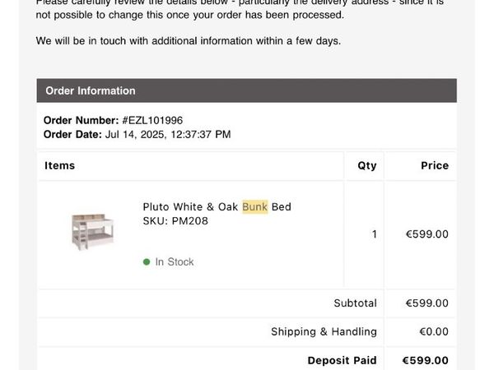Screen dimensions: 494x370
Task: Click the Subtotal amount €599.00
Action: tap(426, 303)
